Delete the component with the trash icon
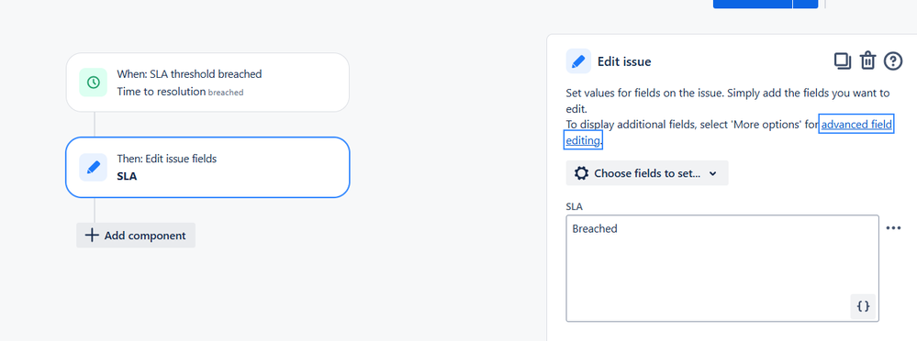 (x=867, y=60)
